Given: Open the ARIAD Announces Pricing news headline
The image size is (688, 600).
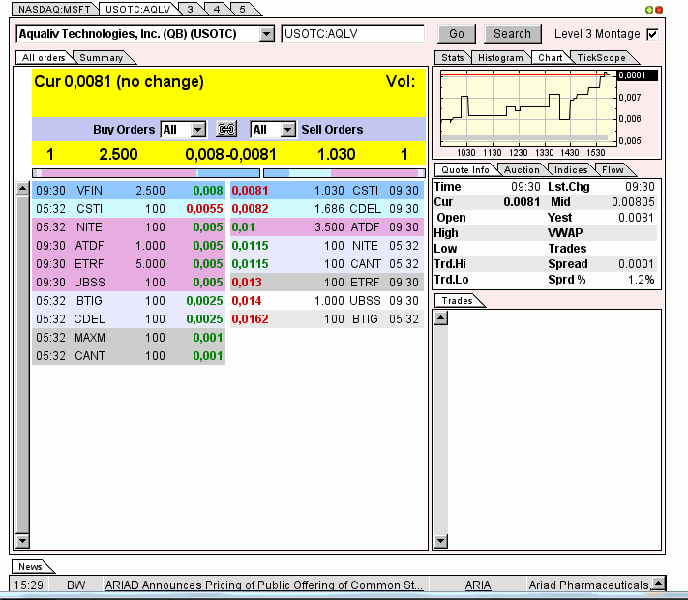Looking at the screenshot, I should pos(264,585).
